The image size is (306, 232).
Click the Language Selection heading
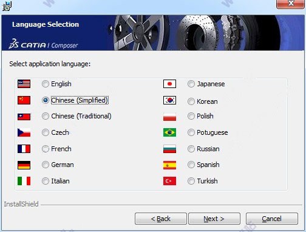(x=46, y=24)
